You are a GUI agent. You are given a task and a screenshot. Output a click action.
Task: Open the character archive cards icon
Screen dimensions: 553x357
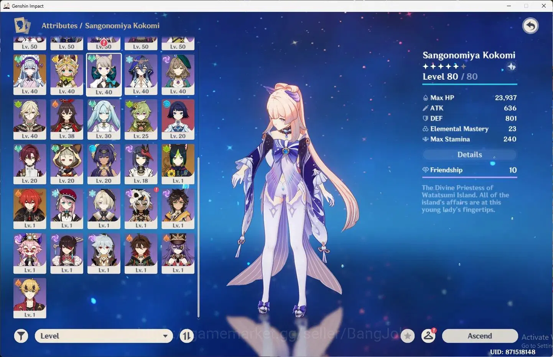22,26
